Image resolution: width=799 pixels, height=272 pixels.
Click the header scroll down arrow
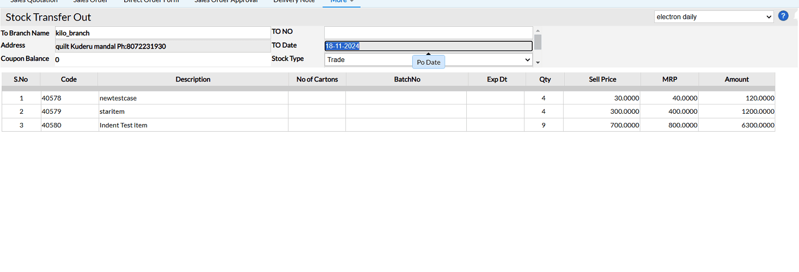538,63
